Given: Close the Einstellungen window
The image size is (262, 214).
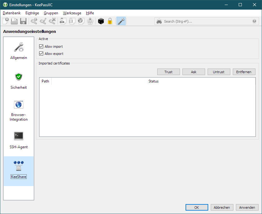Looking at the screenshot, I should pyautogui.click(x=255, y=5).
